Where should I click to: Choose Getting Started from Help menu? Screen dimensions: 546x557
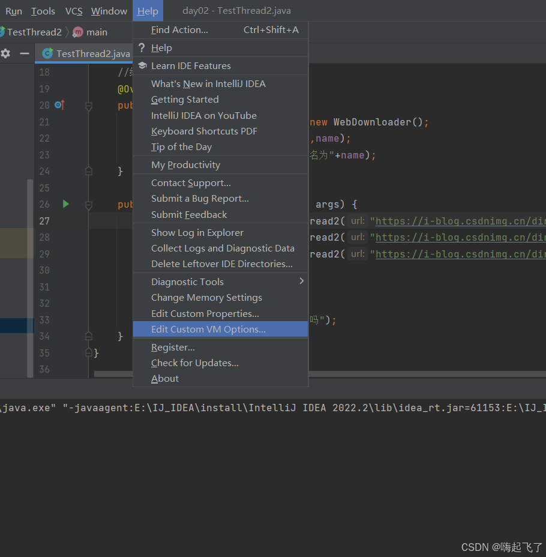220,100
